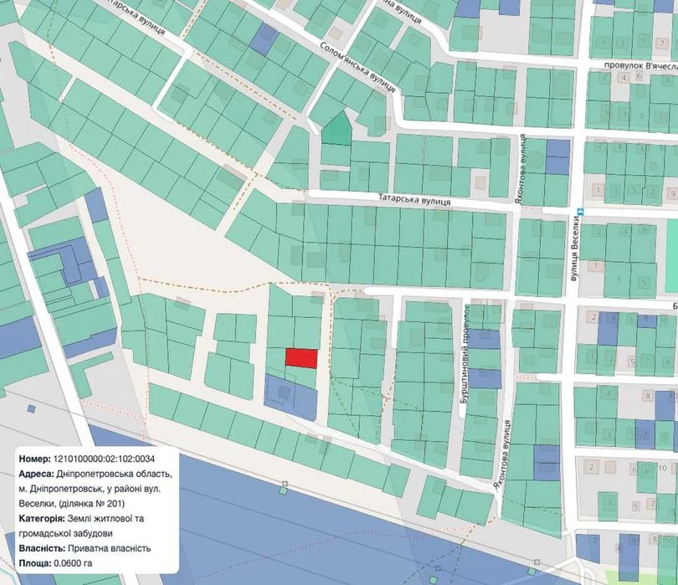Click the вулиця Веселки street label

(x=574, y=249)
